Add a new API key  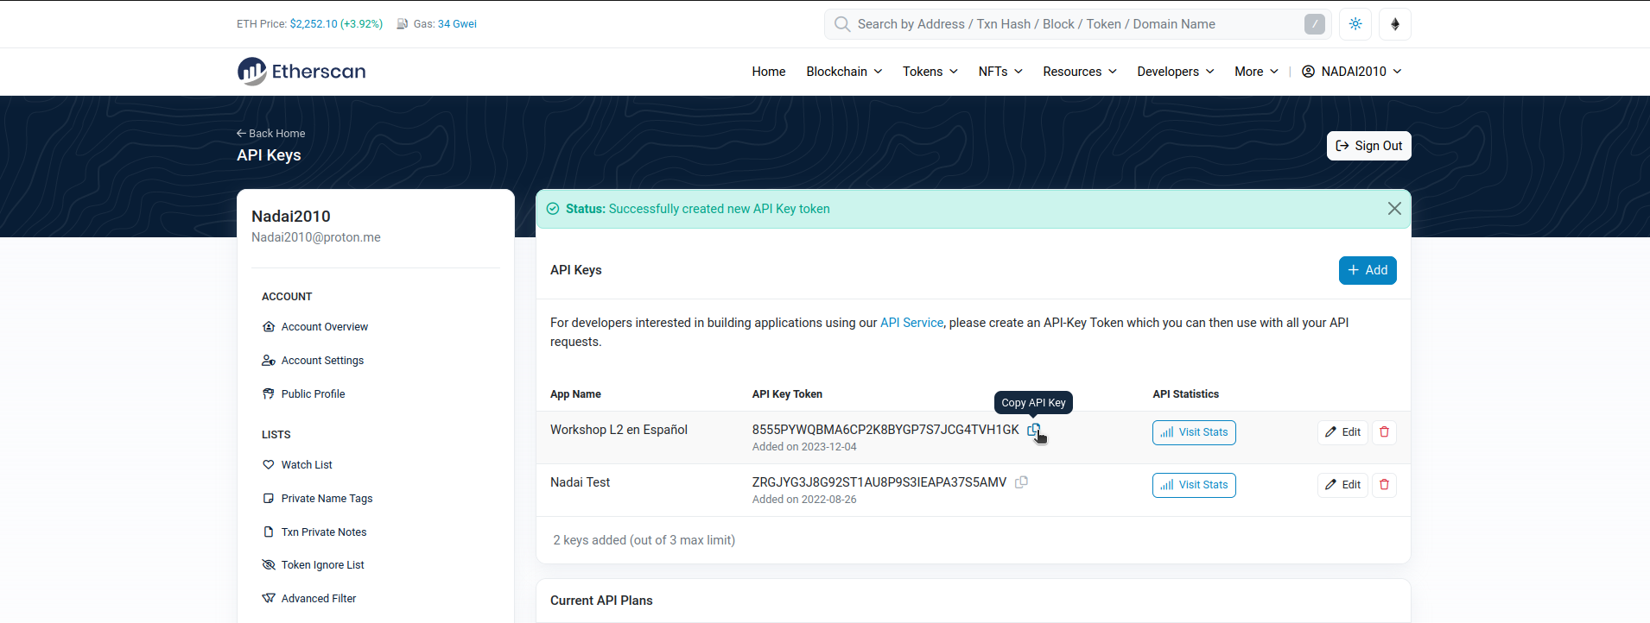tap(1368, 270)
